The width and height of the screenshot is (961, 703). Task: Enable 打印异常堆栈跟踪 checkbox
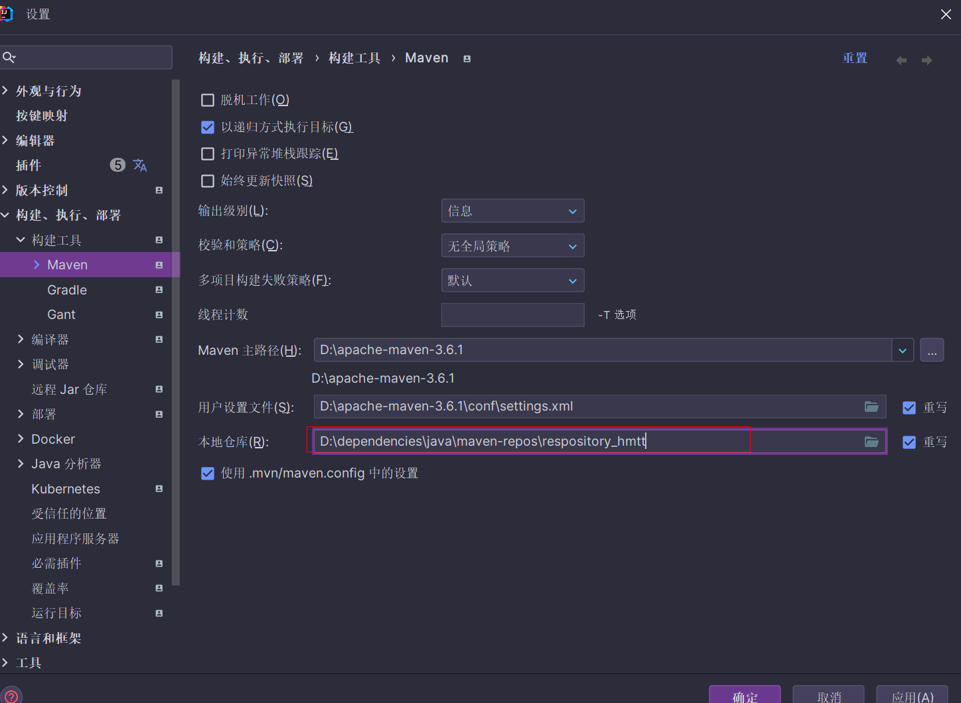[x=208, y=154]
